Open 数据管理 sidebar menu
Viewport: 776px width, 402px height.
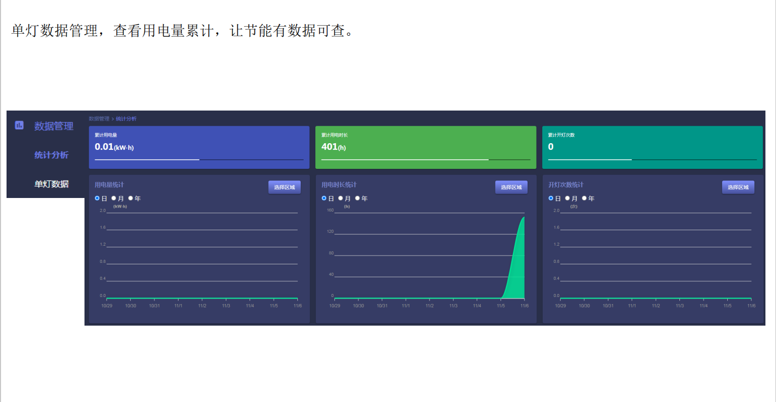coord(54,126)
